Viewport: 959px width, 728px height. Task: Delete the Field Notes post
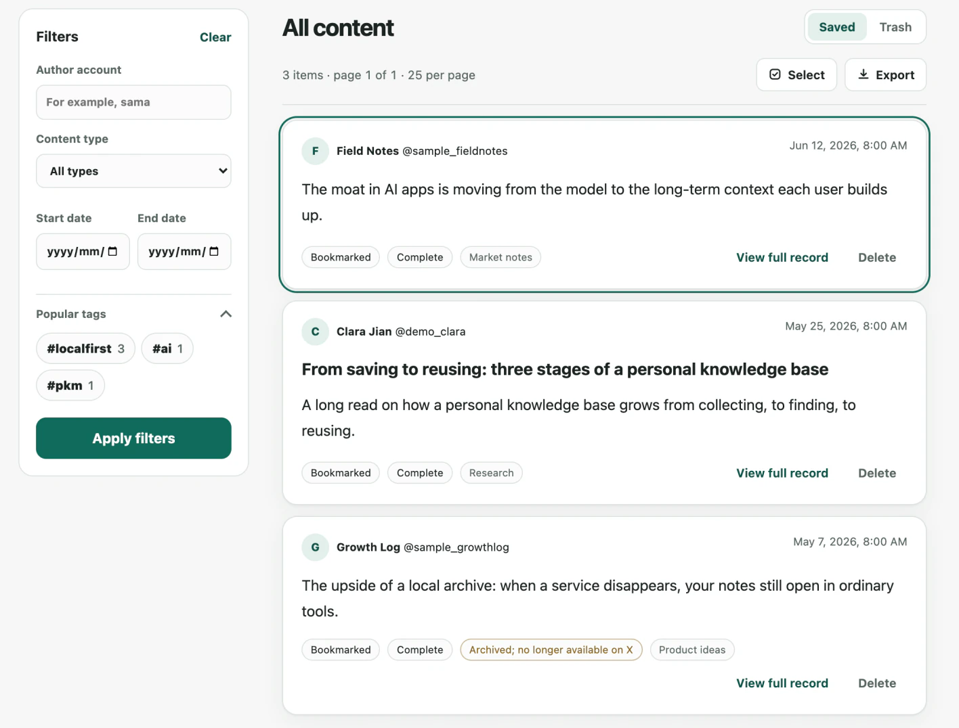coord(877,258)
